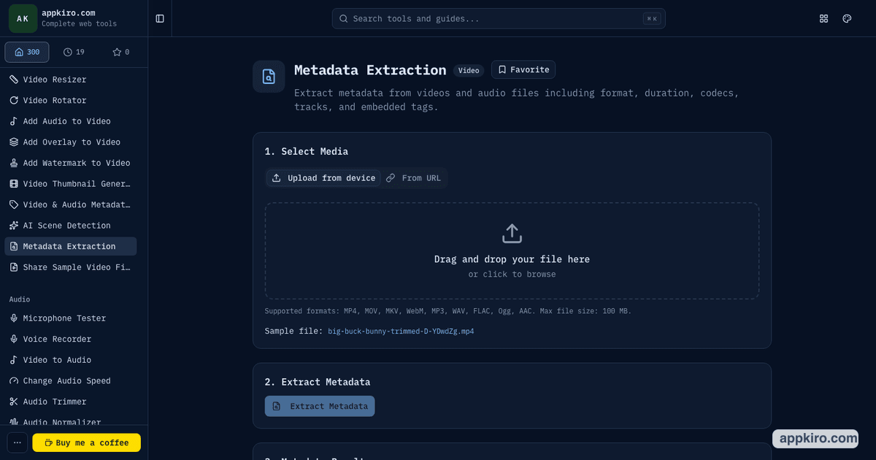Open Add Audio to Video tool
This screenshot has width=876, height=460.
click(71, 121)
